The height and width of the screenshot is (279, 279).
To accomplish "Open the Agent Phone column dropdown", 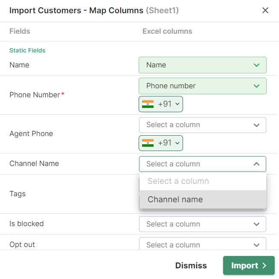I will click(x=202, y=125).
